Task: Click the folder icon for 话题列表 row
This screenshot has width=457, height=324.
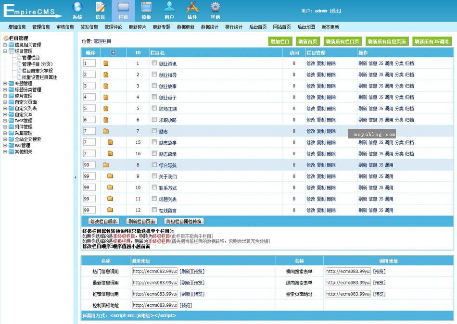Action: tap(110, 199)
